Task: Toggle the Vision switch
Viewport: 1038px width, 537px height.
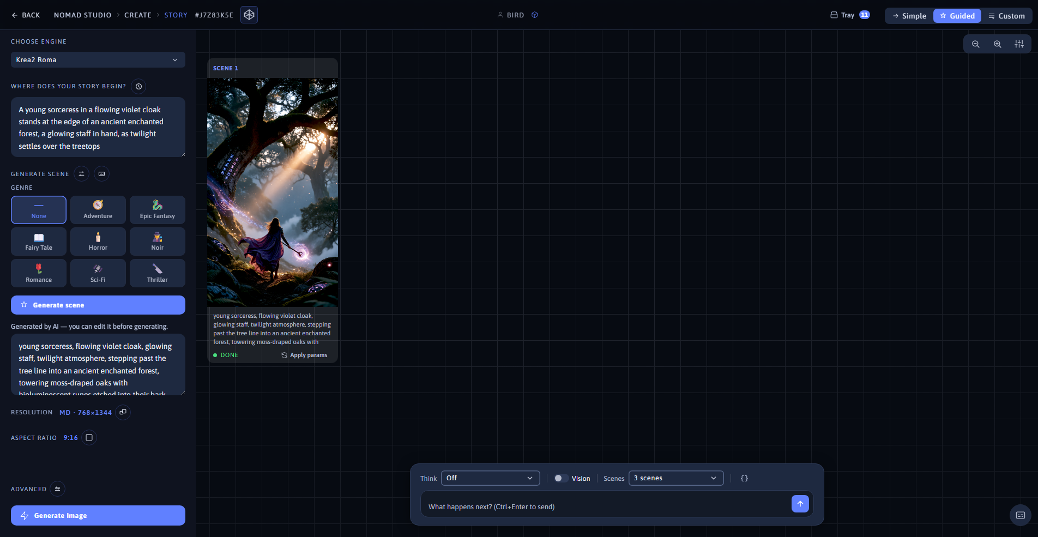Action: (561, 478)
